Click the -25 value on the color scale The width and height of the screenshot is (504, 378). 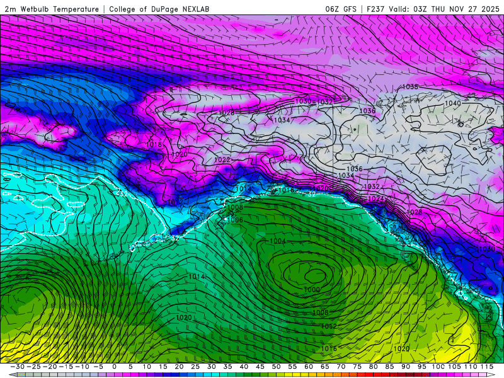33,367
